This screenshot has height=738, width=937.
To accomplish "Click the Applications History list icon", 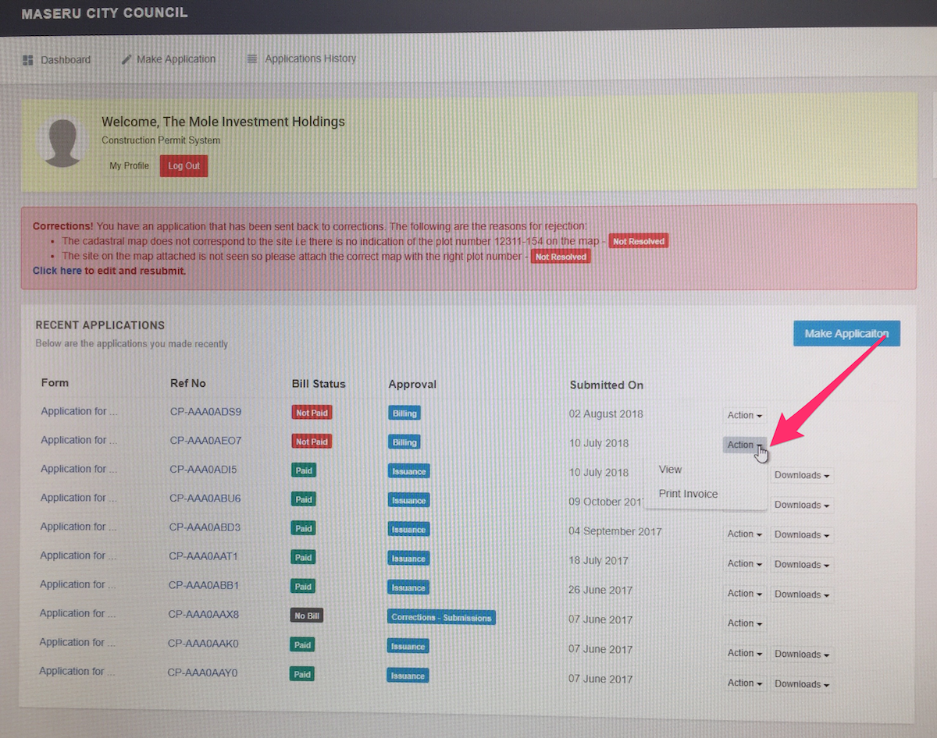I will click(x=251, y=58).
